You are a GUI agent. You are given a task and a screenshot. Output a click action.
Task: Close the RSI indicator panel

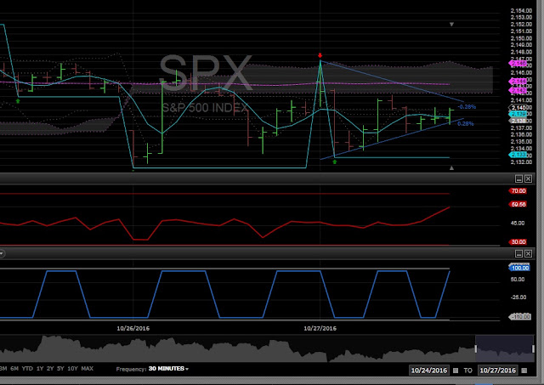(x=528, y=178)
